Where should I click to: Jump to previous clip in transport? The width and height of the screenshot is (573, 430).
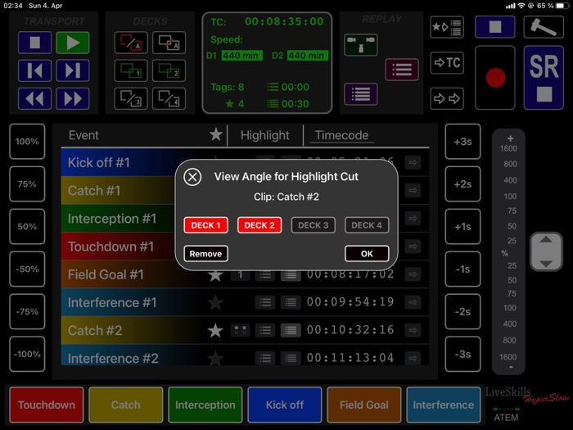pyautogui.click(x=34, y=70)
